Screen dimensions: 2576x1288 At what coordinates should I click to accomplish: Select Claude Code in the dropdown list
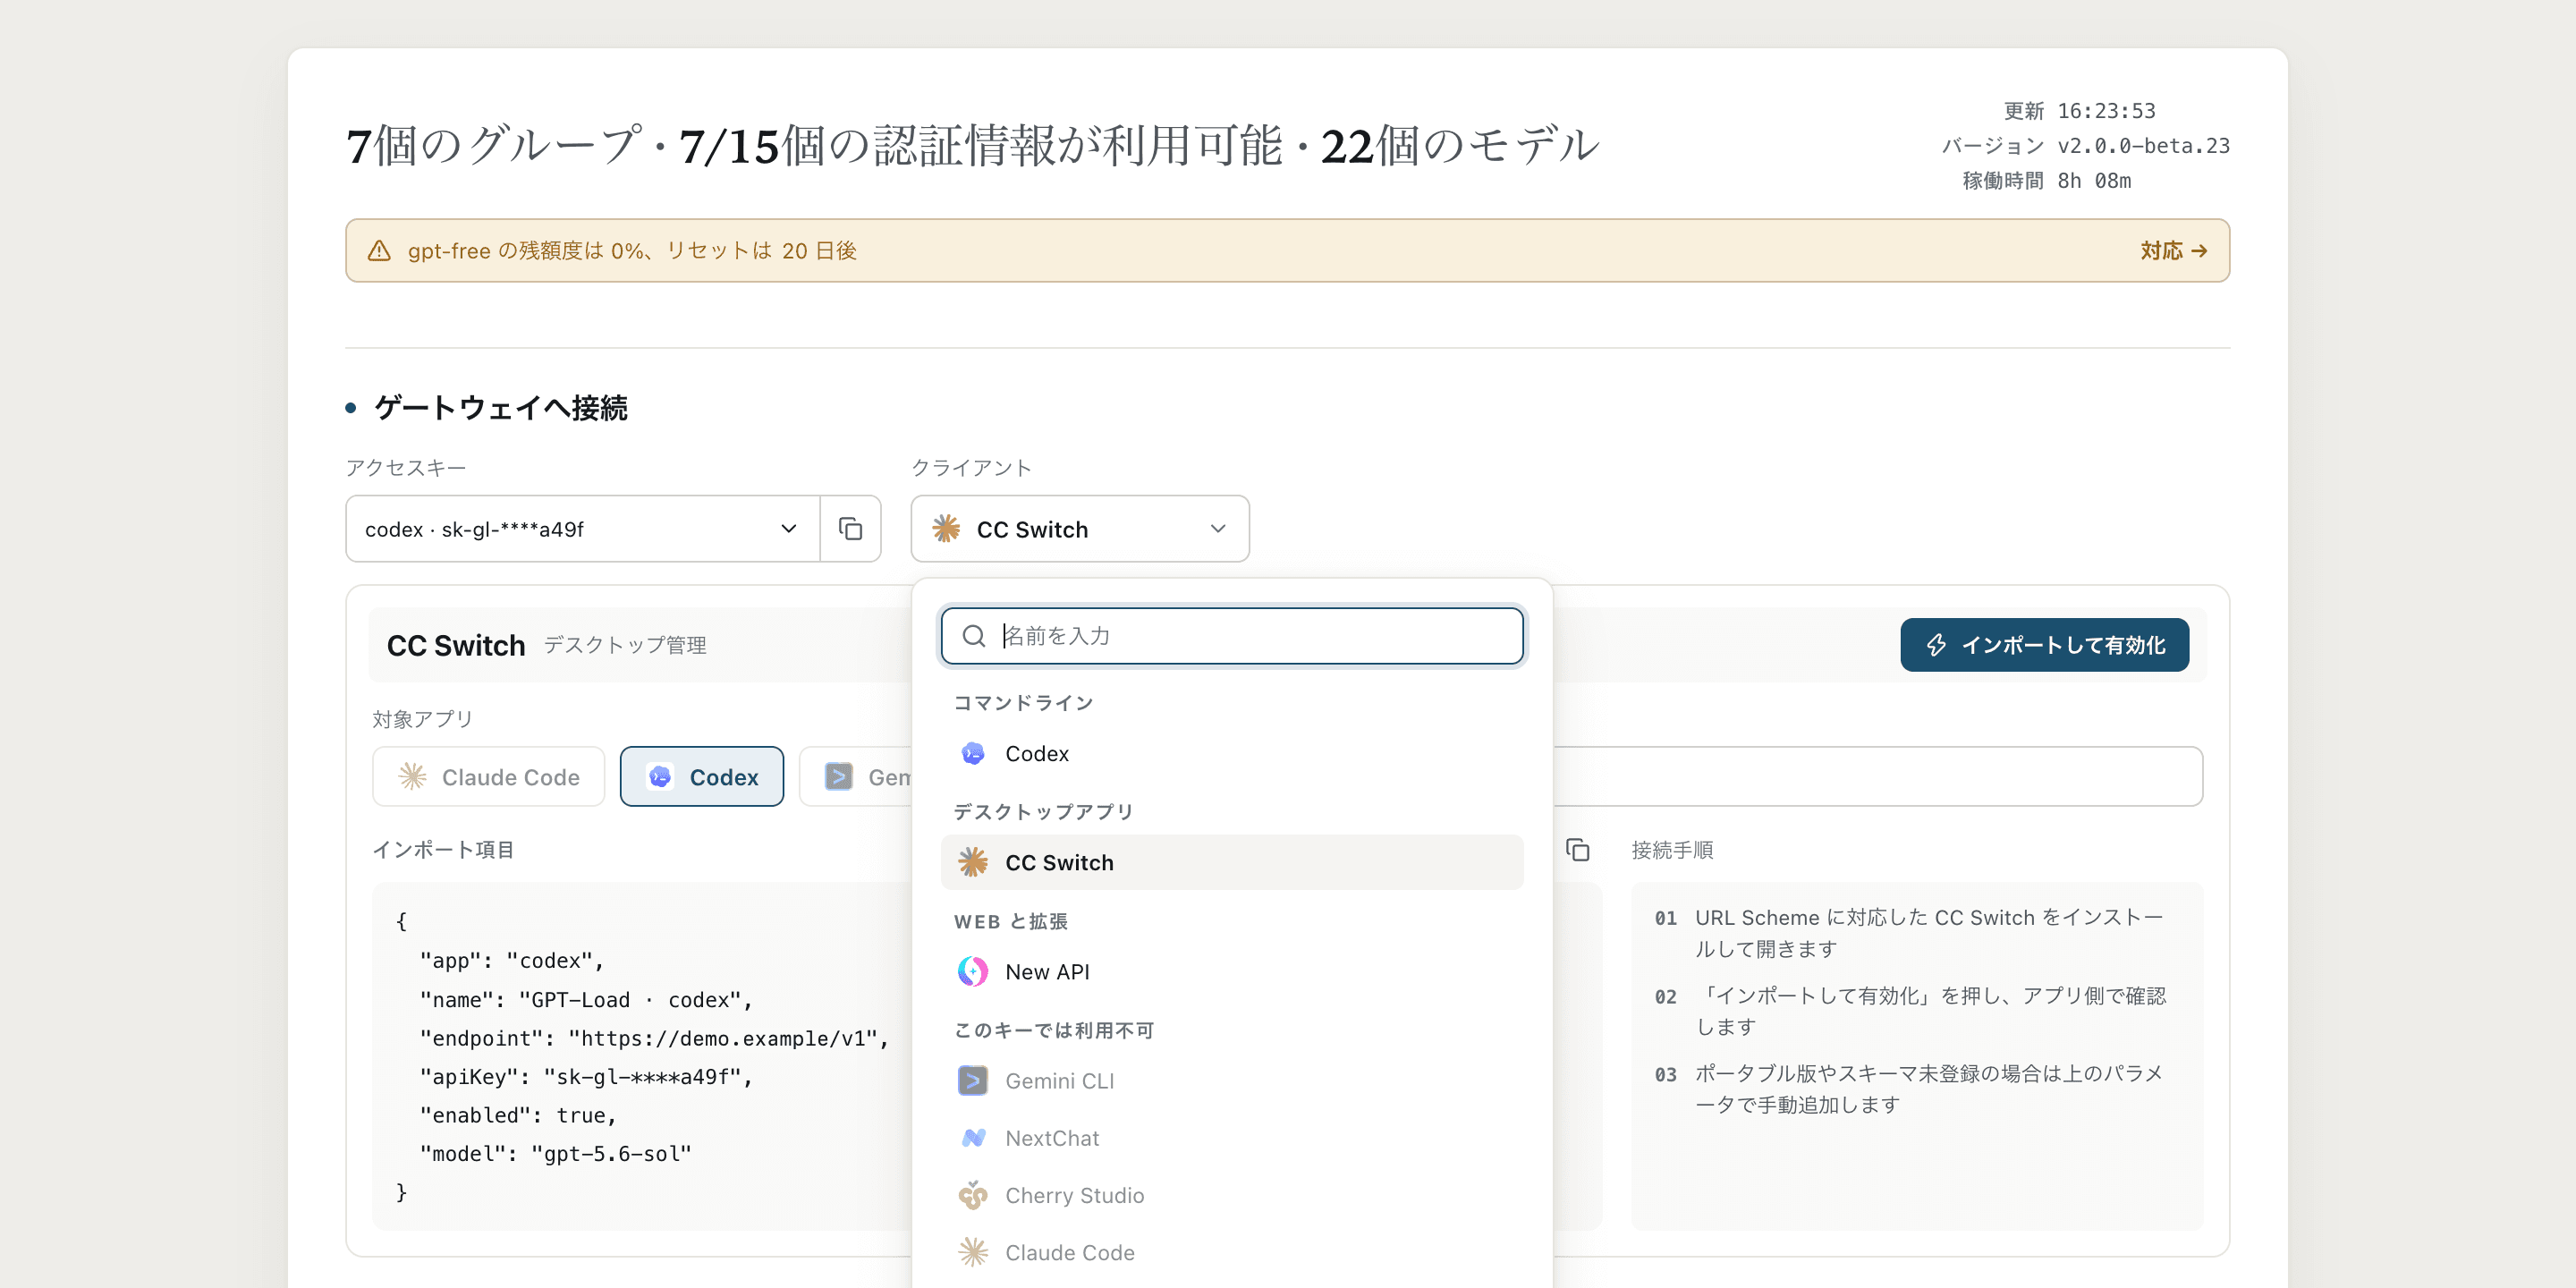pyautogui.click(x=1232, y=1253)
